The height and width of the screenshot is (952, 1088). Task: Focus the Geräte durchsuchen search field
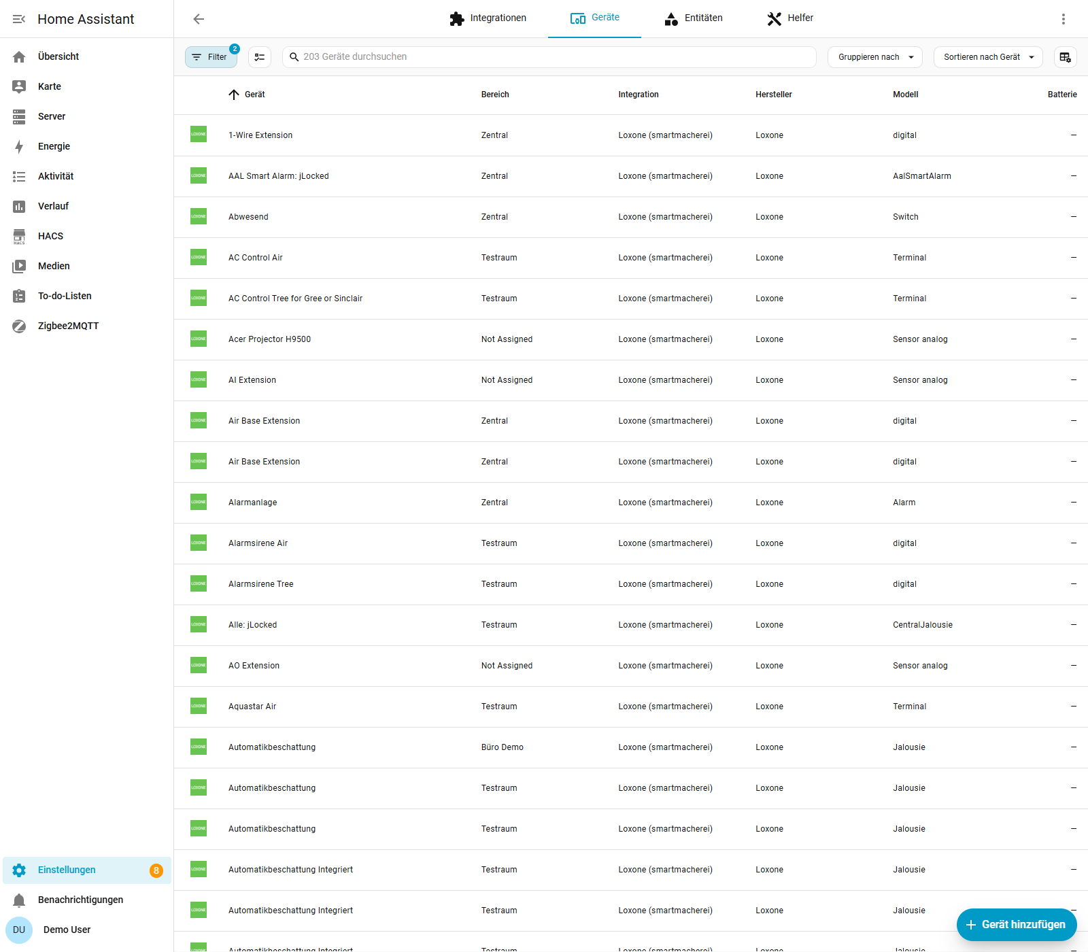coord(549,57)
